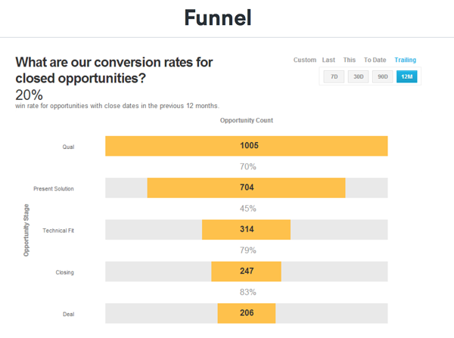Click the 83% conversion rate label
The width and height of the screenshot is (454, 338).
coord(247,293)
